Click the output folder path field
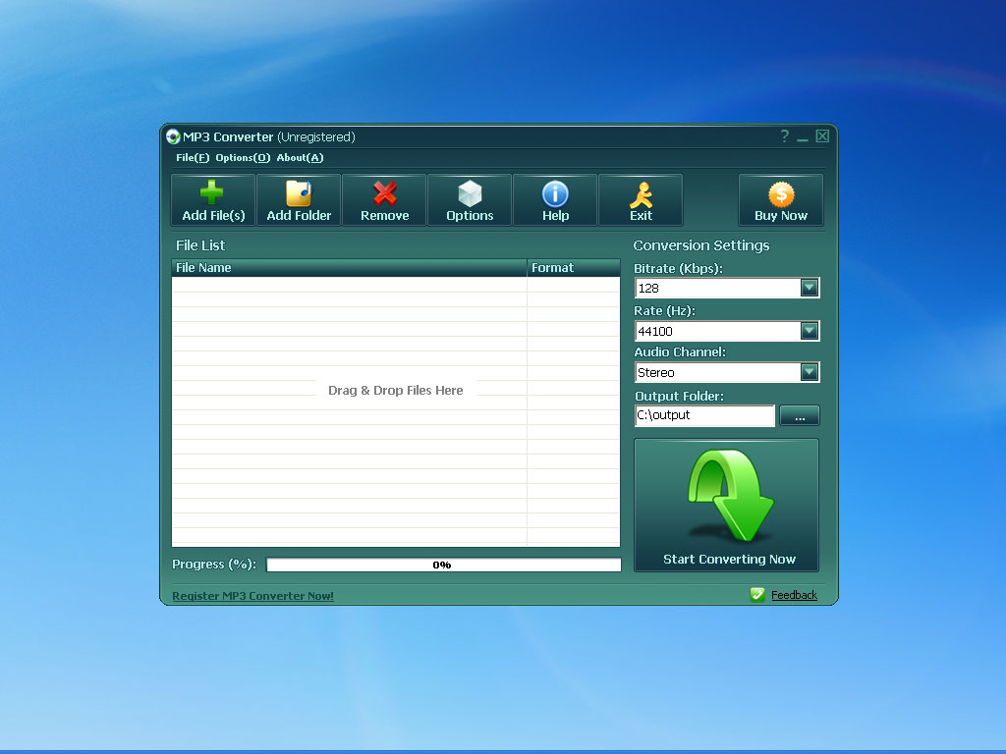Screen dimensions: 1006x754 click(703, 415)
